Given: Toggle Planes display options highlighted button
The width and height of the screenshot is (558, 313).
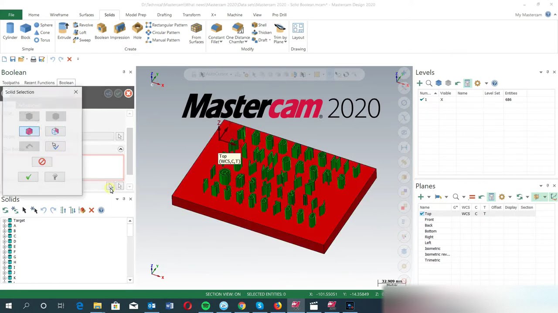Looking at the screenshot, I should pos(491,197).
